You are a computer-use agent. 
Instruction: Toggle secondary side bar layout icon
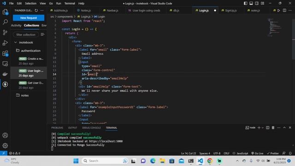click(x=257, y=3)
